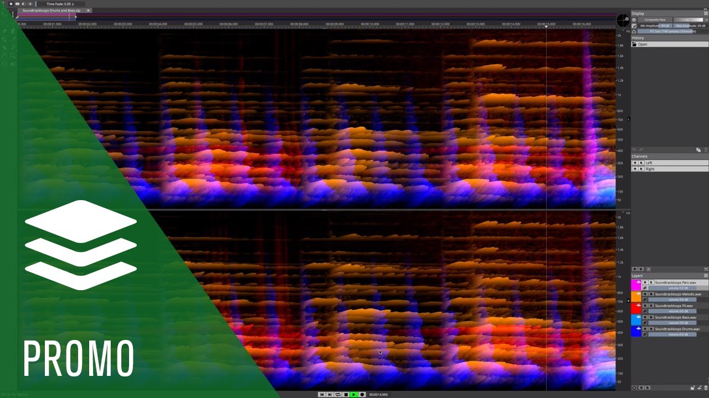This screenshot has width=709, height=398.
Task: Click the shuffle icon above Layers panel
Action: click(706, 269)
